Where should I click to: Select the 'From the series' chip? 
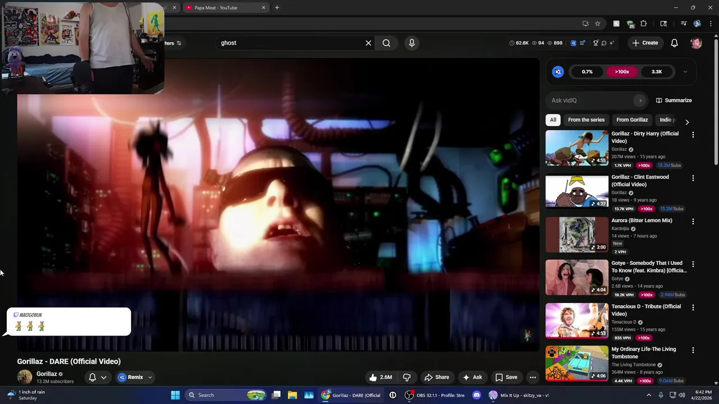[586, 120]
